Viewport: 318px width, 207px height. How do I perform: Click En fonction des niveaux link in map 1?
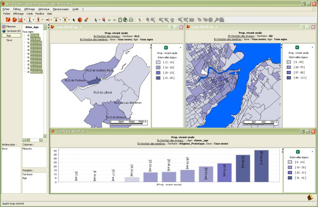point(107,36)
